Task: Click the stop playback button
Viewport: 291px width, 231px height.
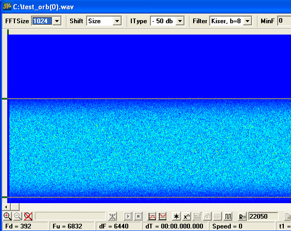Action: coord(138,217)
